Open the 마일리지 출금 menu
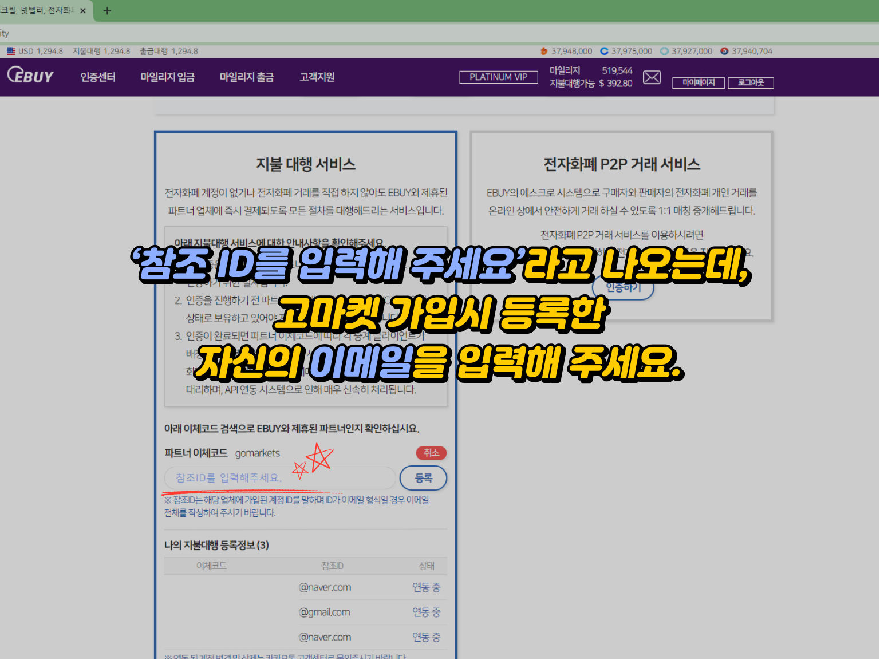880x660 pixels. coord(247,77)
